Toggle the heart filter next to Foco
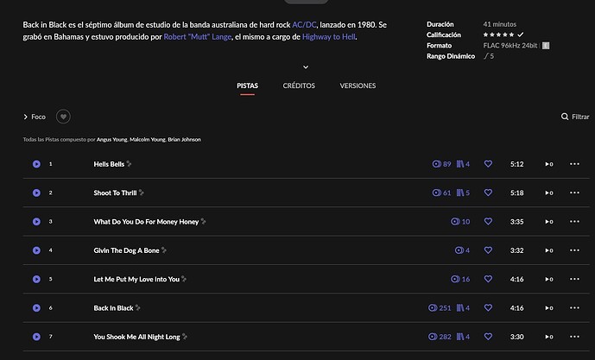This screenshot has width=595, height=360. pos(63,117)
